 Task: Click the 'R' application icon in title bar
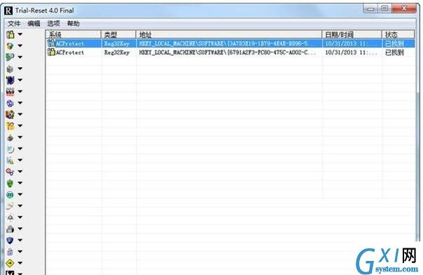point(8,10)
